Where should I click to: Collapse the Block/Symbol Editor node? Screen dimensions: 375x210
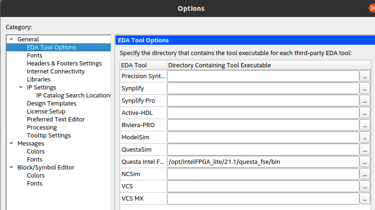pos(11,168)
